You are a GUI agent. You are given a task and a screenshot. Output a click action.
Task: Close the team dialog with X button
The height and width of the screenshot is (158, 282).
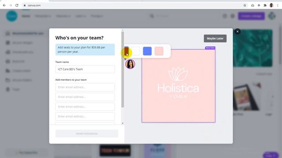(237, 32)
